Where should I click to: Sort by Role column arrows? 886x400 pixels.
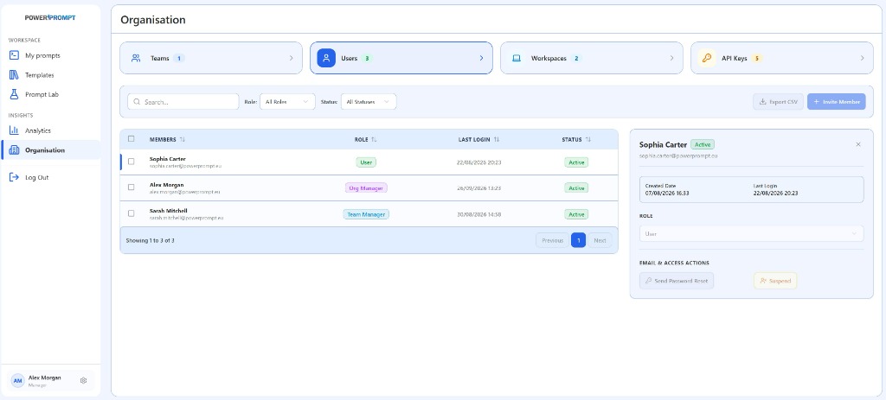point(374,139)
